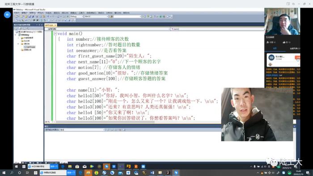Open the Win32 platform dropdown
The image size is (313, 176).
(97, 17)
